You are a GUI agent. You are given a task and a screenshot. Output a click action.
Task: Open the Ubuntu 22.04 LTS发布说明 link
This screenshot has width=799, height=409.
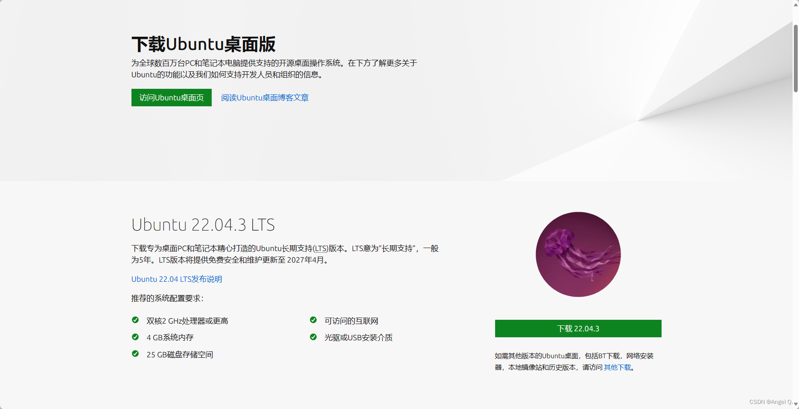click(x=177, y=279)
